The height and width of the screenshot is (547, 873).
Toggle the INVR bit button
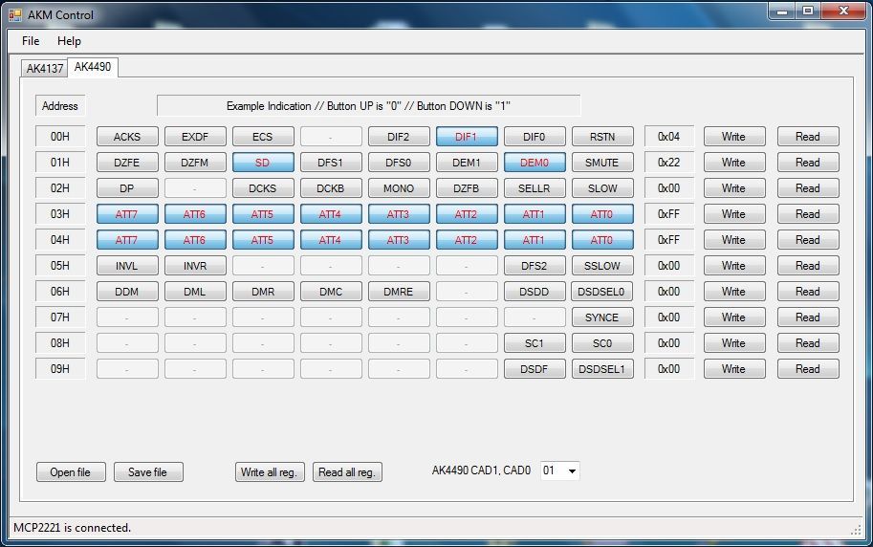[195, 266]
